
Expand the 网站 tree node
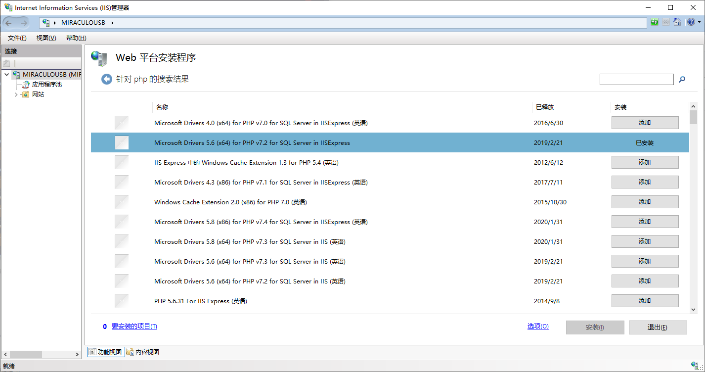pyautogui.click(x=16, y=94)
